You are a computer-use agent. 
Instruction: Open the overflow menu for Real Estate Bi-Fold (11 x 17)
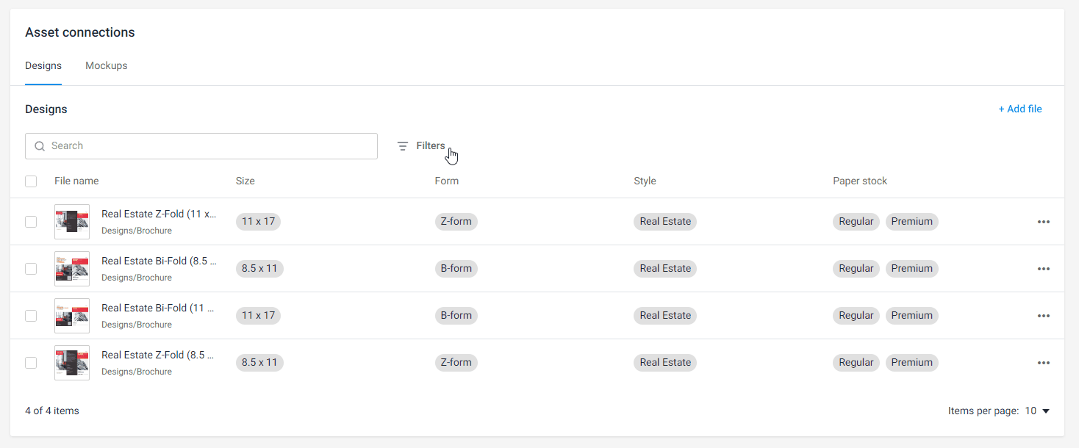coord(1044,315)
